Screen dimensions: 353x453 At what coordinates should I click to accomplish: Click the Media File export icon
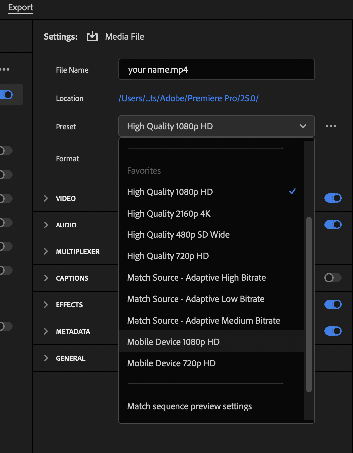(x=92, y=36)
